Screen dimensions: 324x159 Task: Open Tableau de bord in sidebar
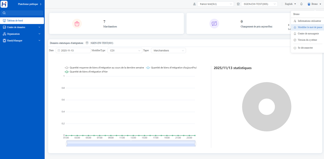(x=22, y=21)
